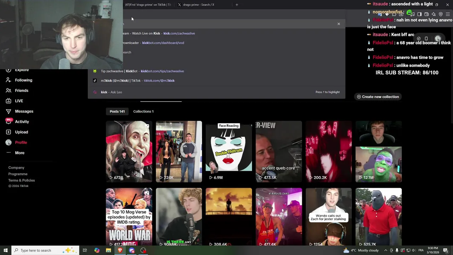Open Friends in the TikTok sidebar
The height and width of the screenshot is (255, 453).
[17, 91]
